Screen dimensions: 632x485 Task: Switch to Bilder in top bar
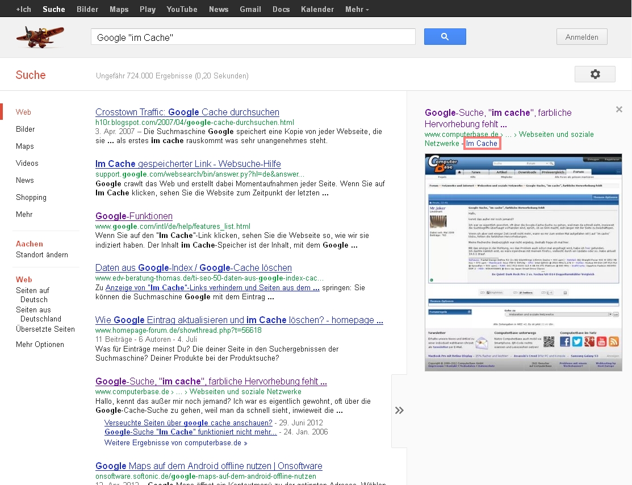pyautogui.click(x=87, y=9)
